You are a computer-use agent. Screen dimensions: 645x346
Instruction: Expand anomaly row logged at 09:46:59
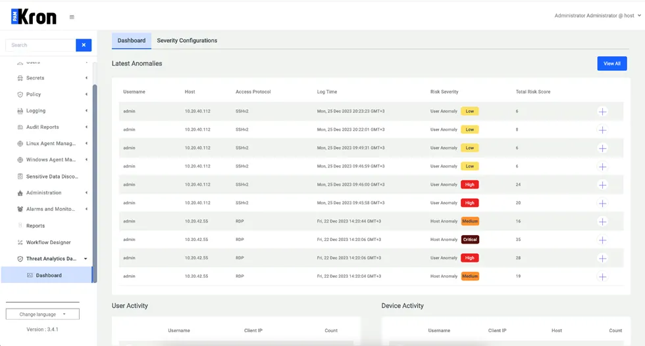point(602,167)
